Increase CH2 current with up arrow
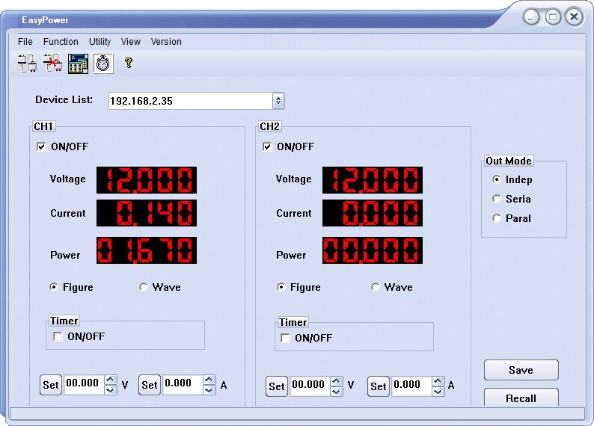Screen dimensions: 594x426 (x=438, y=381)
